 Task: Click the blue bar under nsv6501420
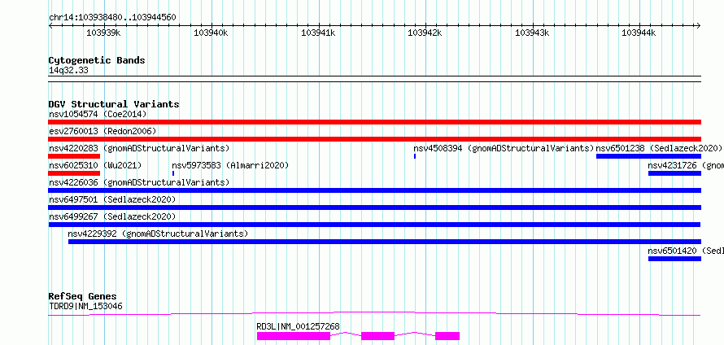(674, 259)
